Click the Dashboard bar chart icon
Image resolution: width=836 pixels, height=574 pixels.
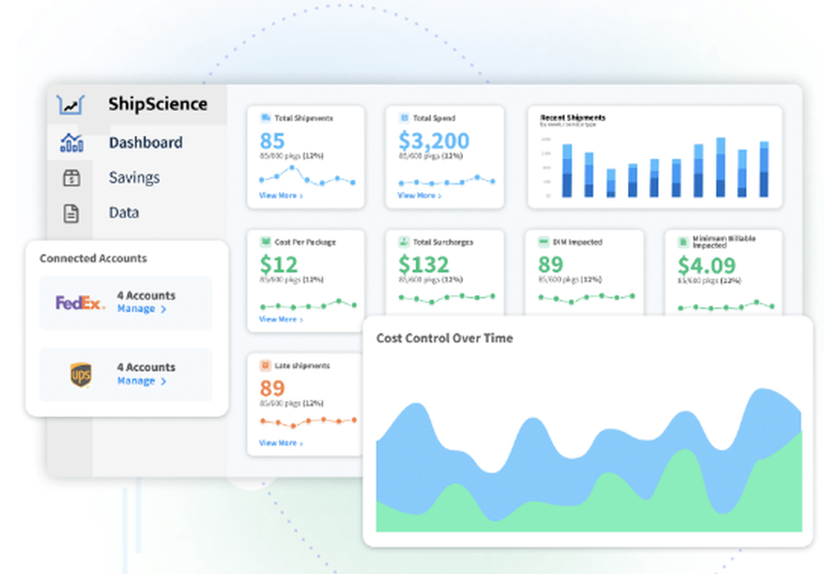(x=71, y=142)
